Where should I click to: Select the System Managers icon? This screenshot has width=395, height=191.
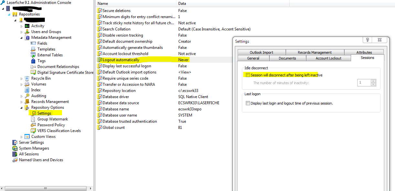click(15, 148)
